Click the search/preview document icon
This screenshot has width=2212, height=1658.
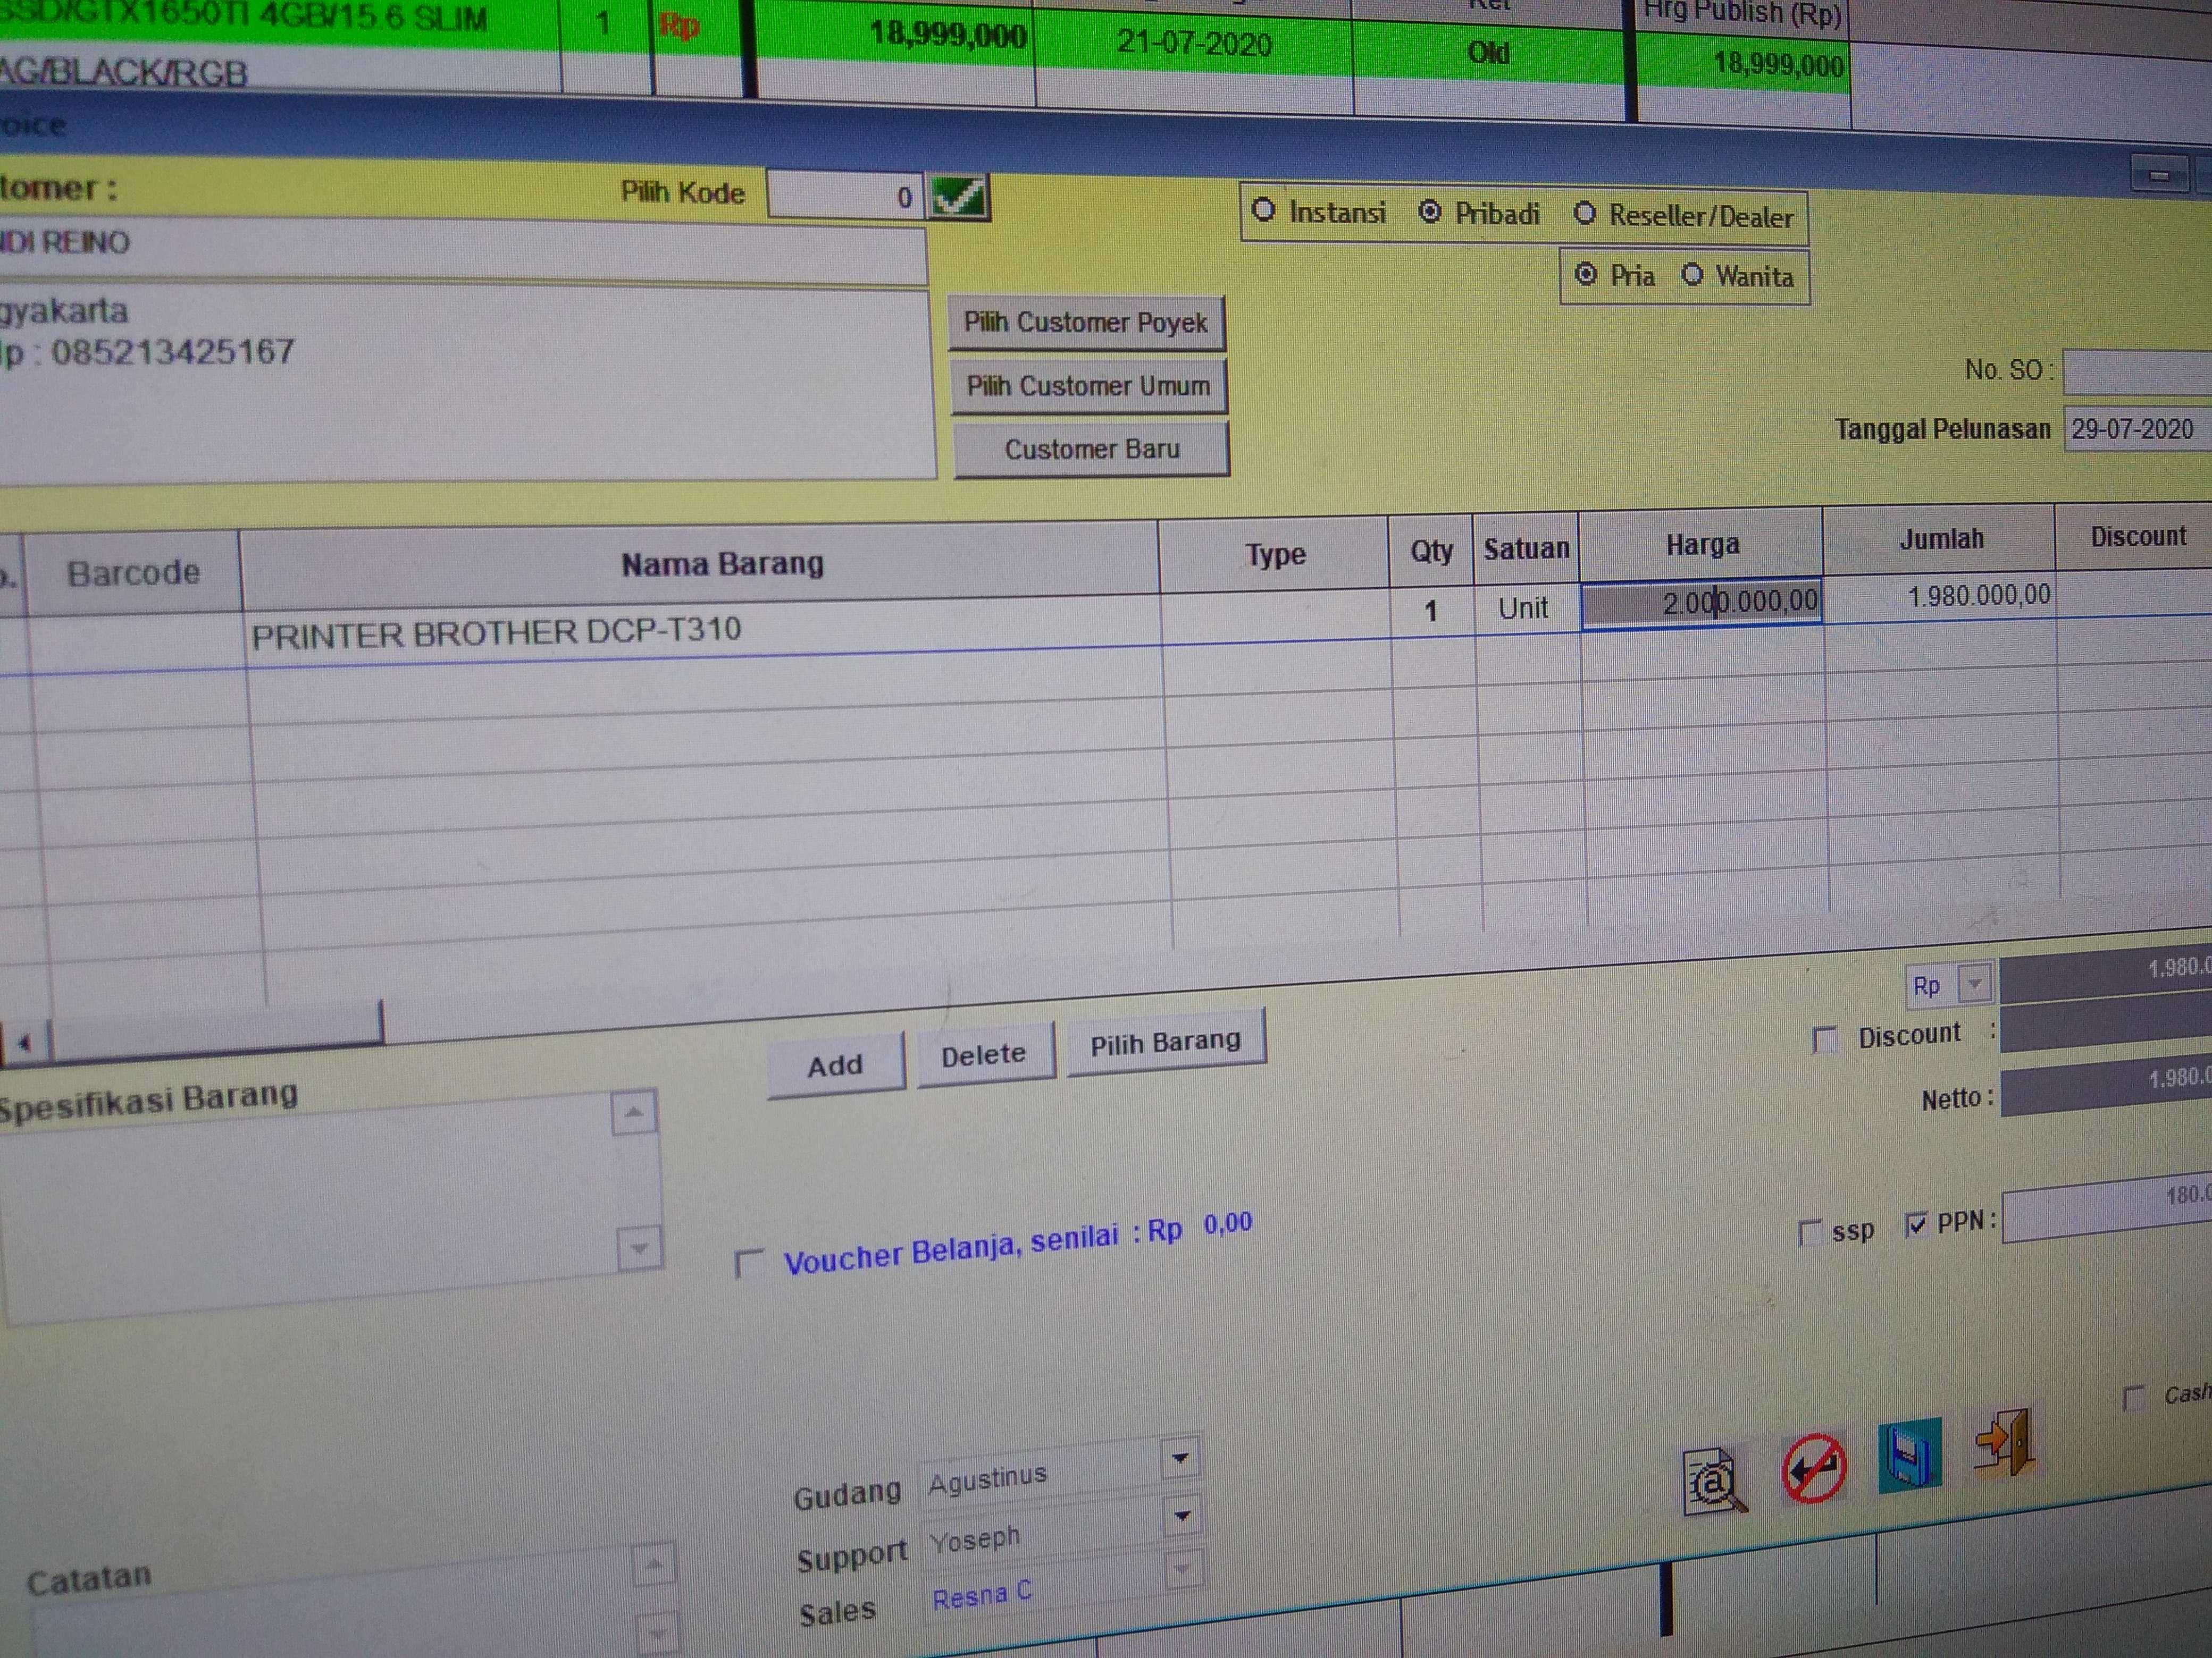coord(1714,1481)
